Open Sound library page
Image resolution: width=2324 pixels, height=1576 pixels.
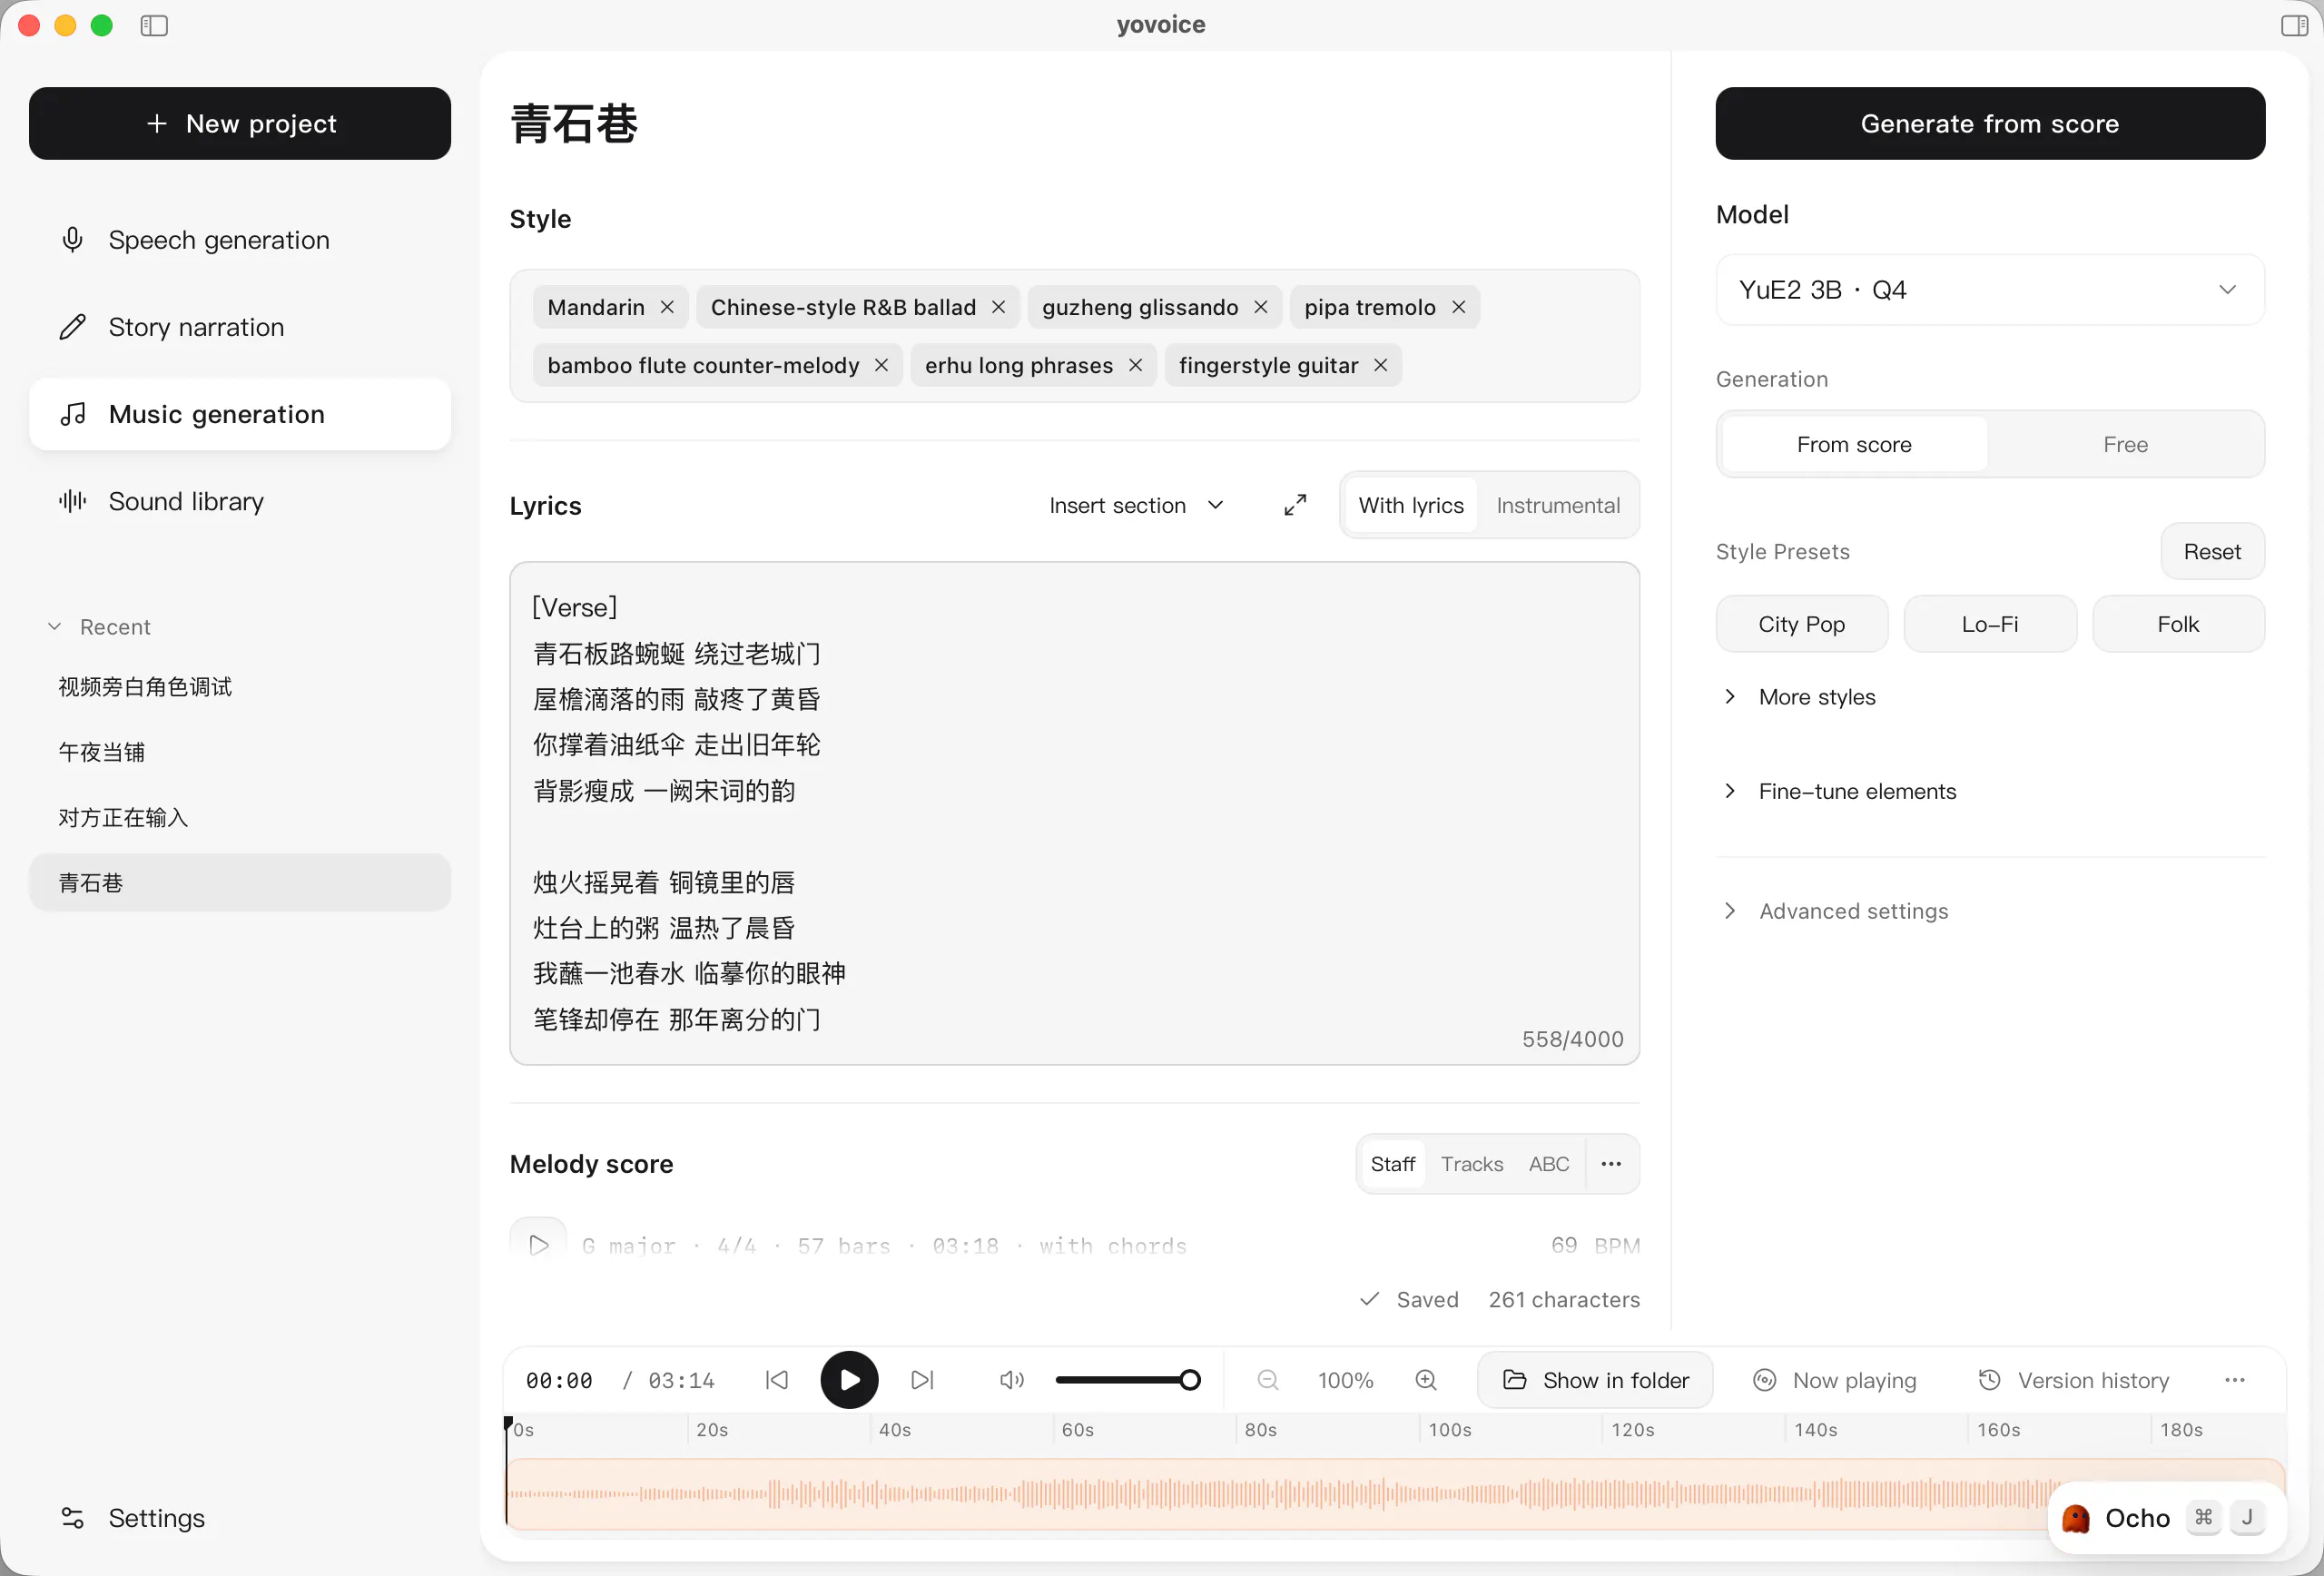tap(240, 501)
